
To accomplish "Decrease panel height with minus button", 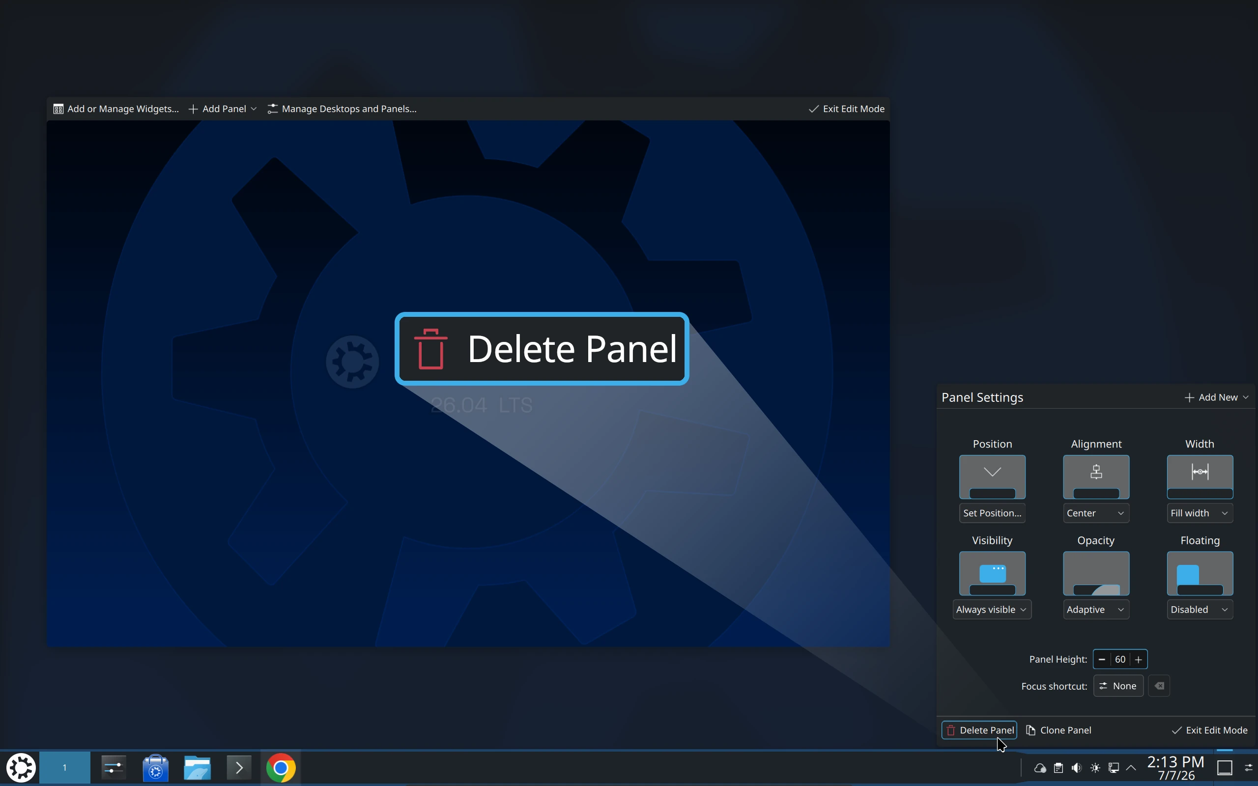I will 1102,659.
